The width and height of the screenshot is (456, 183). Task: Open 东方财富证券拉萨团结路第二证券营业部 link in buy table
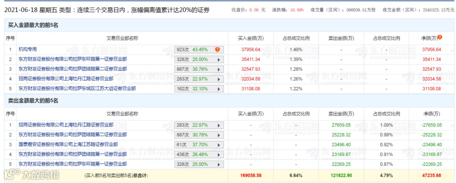tap(73, 69)
